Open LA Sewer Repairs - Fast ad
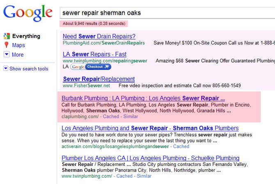This screenshot has width=275, height=184. click(94, 54)
